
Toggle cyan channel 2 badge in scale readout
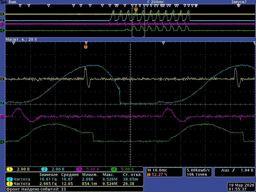point(45,169)
